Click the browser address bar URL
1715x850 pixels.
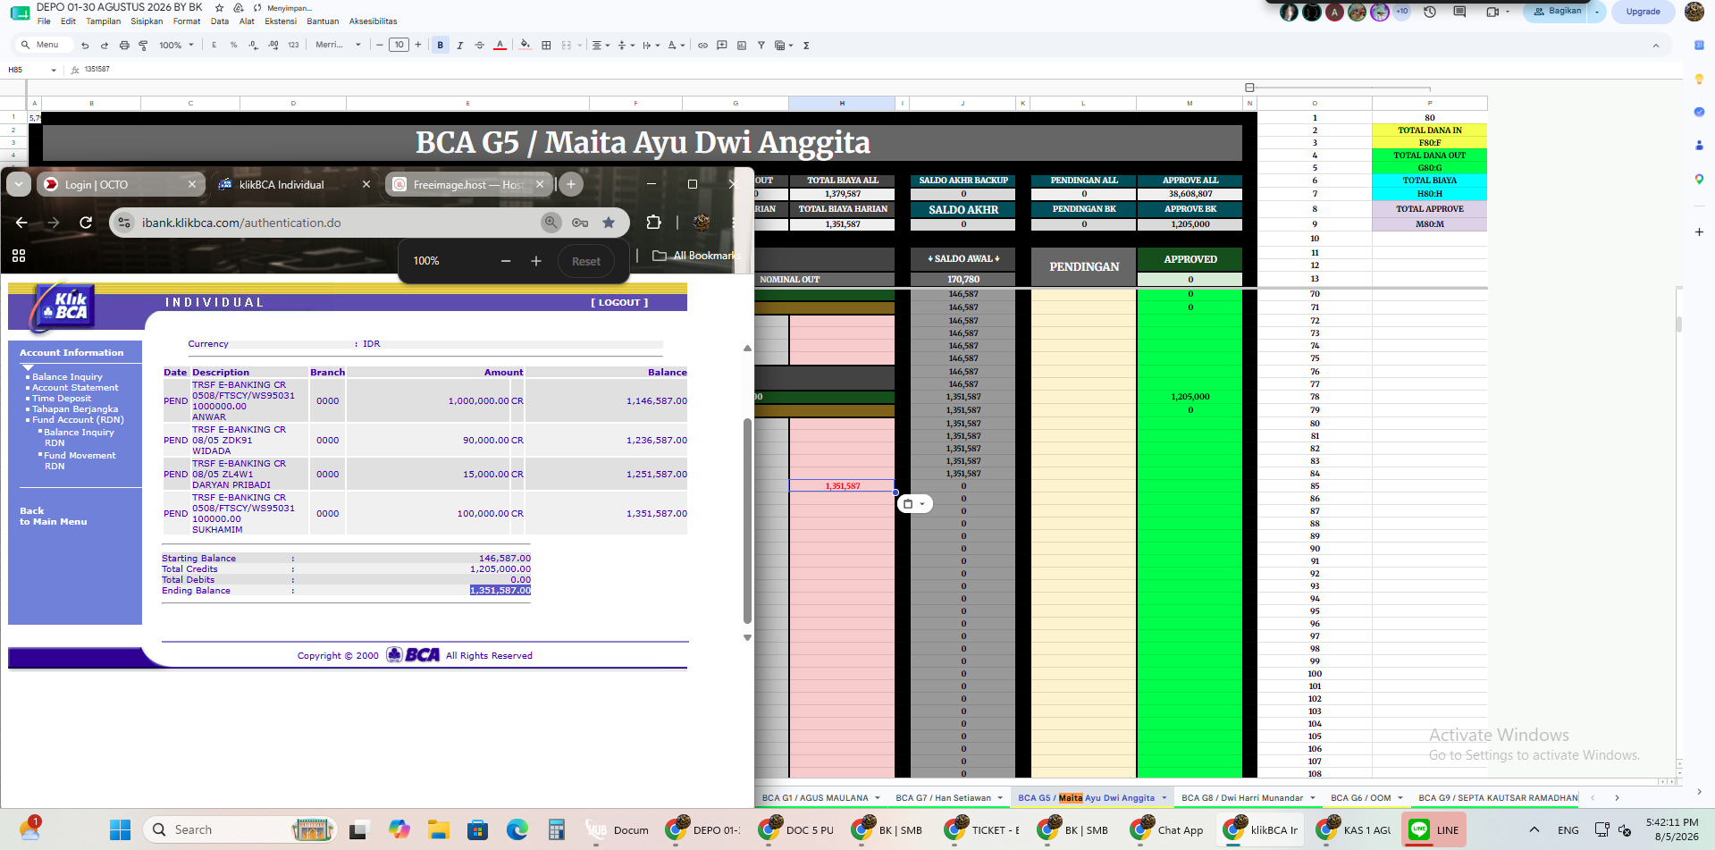[x=241, y=223]
